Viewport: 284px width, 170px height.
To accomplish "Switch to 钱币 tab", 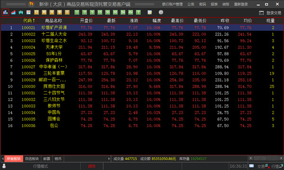I will [x=58, y=159].
